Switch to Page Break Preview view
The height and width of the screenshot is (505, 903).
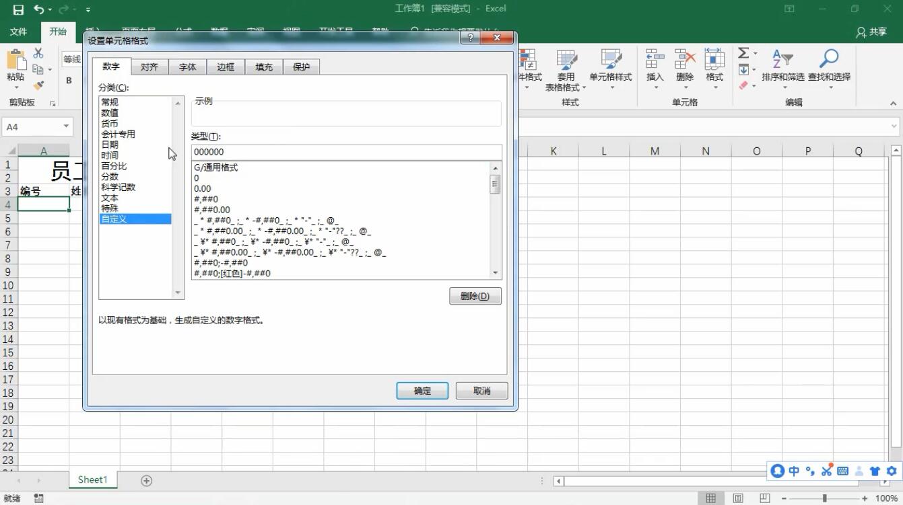tap(764, 498)
